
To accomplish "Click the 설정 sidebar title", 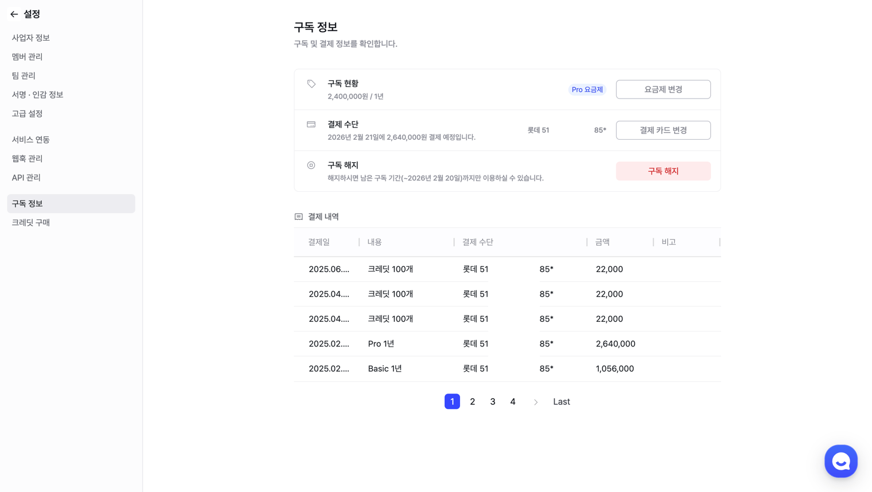I will tap(32, 14).
